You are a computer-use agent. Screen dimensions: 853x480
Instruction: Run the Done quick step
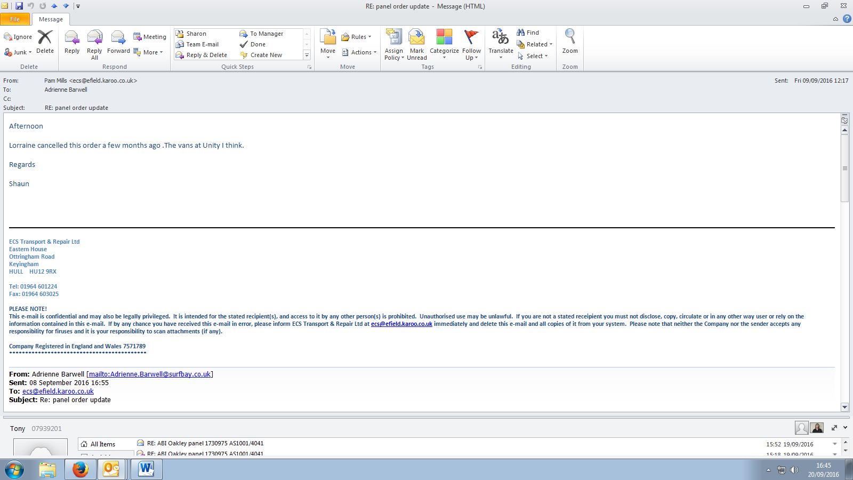tap(253, 44)
